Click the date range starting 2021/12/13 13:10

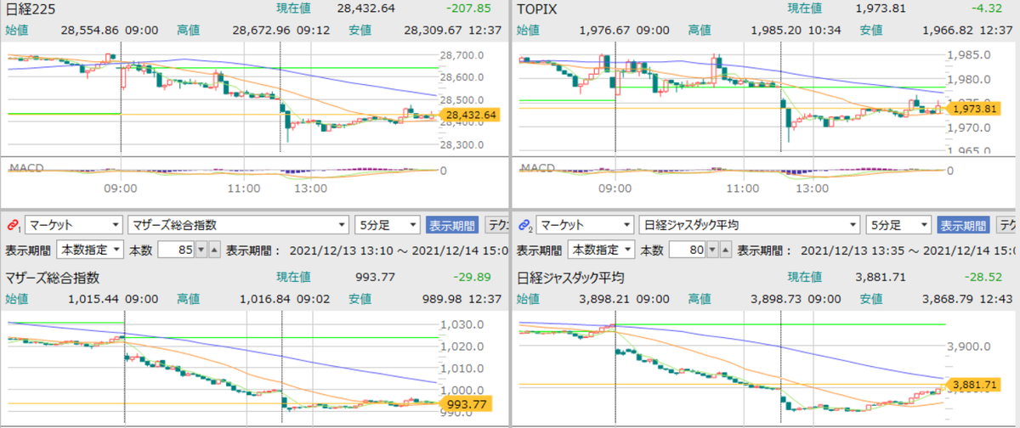[397, 251]
